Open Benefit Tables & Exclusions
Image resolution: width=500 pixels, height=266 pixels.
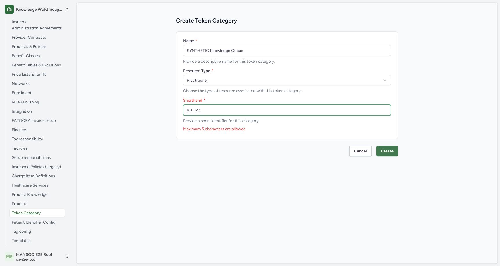point(36,65)
